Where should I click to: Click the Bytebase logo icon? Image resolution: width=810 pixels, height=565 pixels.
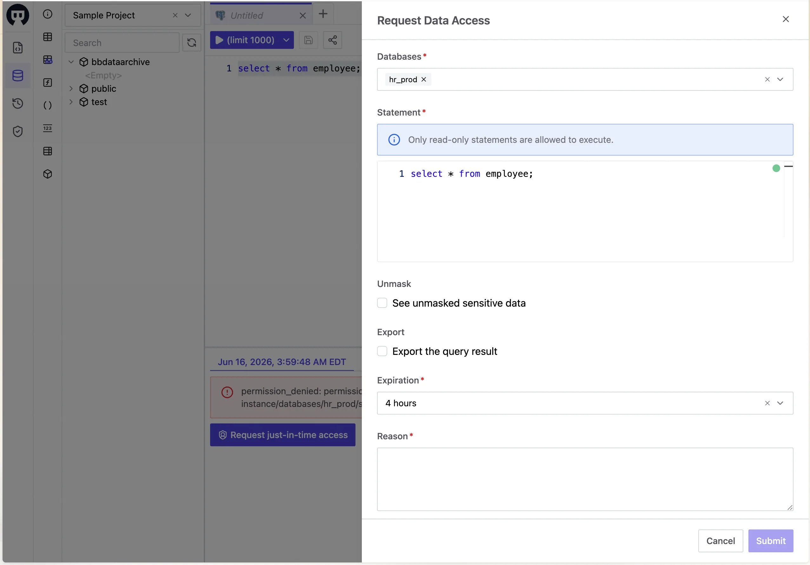click(18, 15)
